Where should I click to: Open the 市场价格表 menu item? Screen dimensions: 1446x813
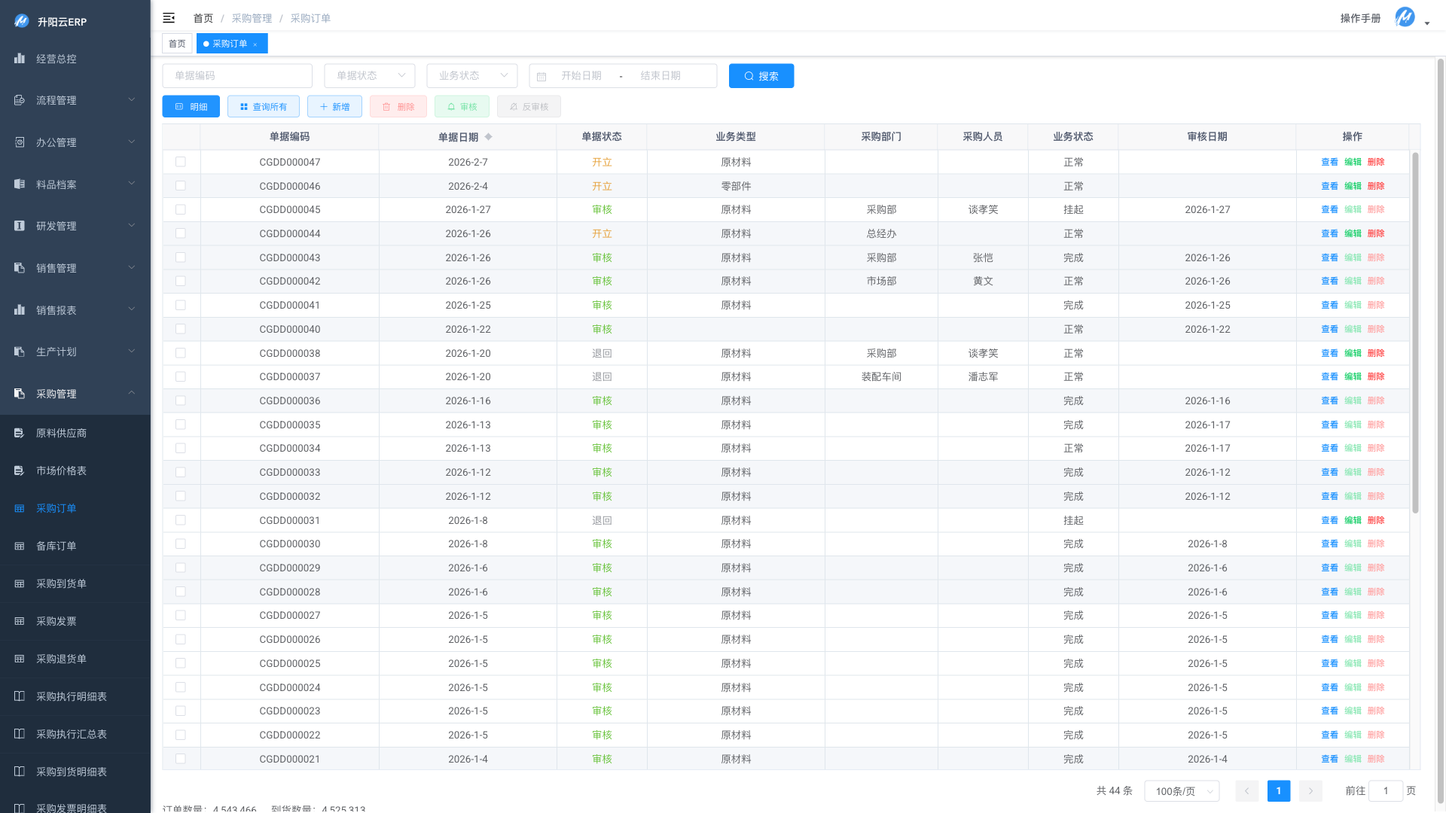pyautogui.click(x=62, y=470)
